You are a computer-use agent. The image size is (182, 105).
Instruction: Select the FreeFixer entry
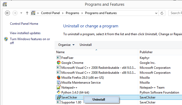point(67,58)
